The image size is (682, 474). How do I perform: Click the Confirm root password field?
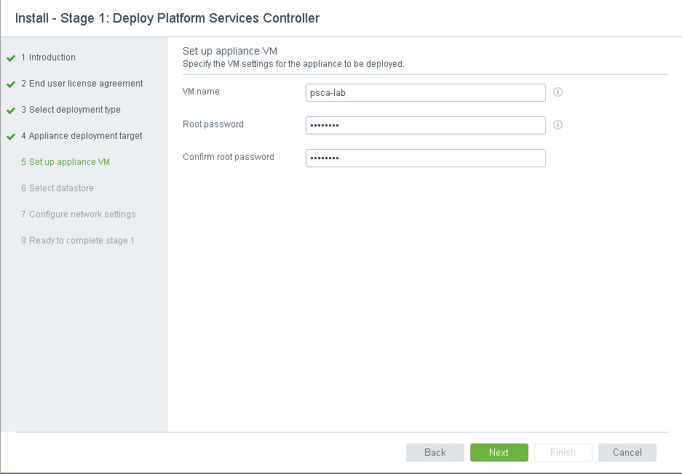point(425,158)
